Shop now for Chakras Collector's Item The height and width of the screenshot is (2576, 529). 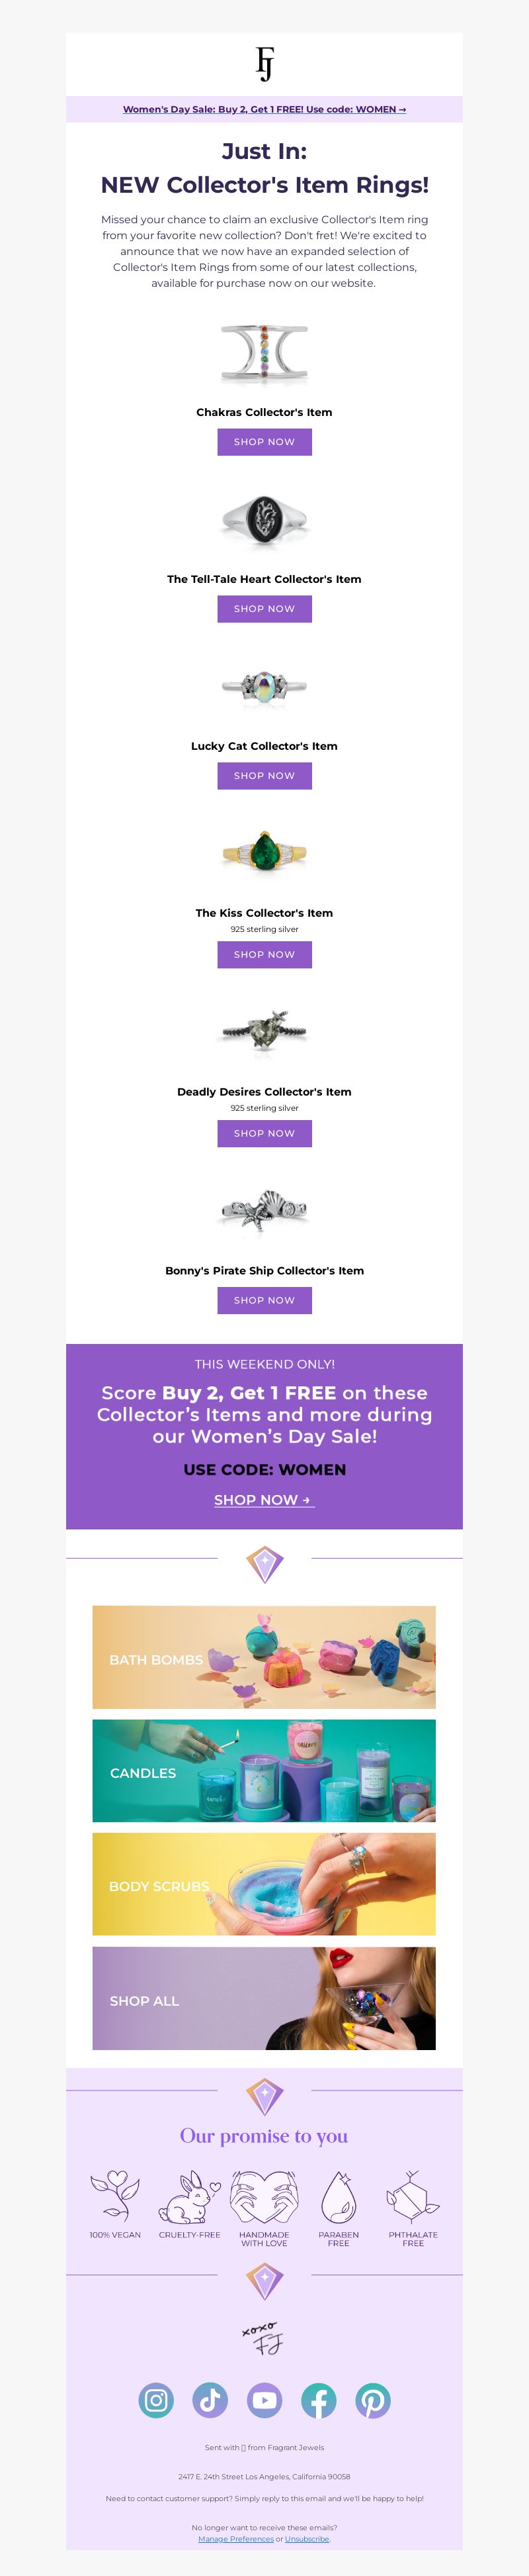pos(264,442)
